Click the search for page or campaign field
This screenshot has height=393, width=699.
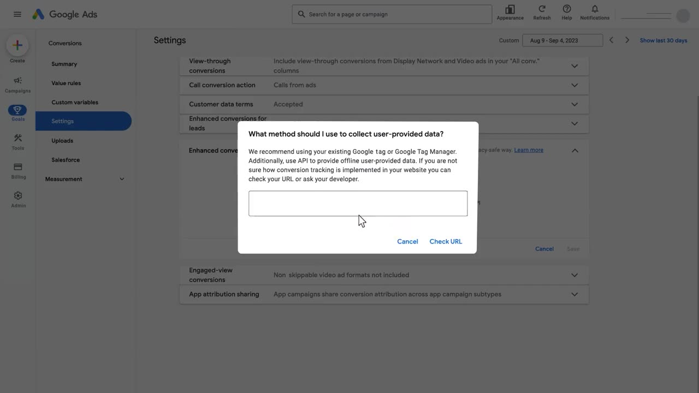click(392, 14)
